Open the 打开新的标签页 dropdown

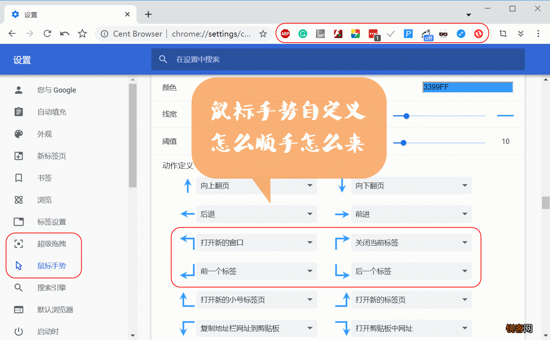pos(412,300)
